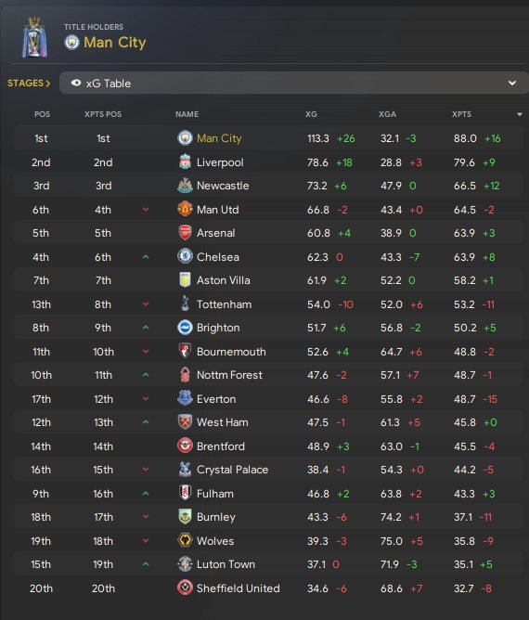This screenshot has width=529, height=620.
Task: Click Liverpool club crest in table
Action: (x=185, y=162)
